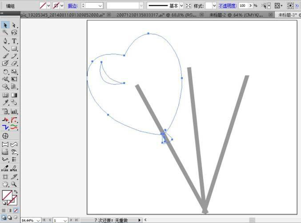Open the 描边 stroke panel link

72,6
